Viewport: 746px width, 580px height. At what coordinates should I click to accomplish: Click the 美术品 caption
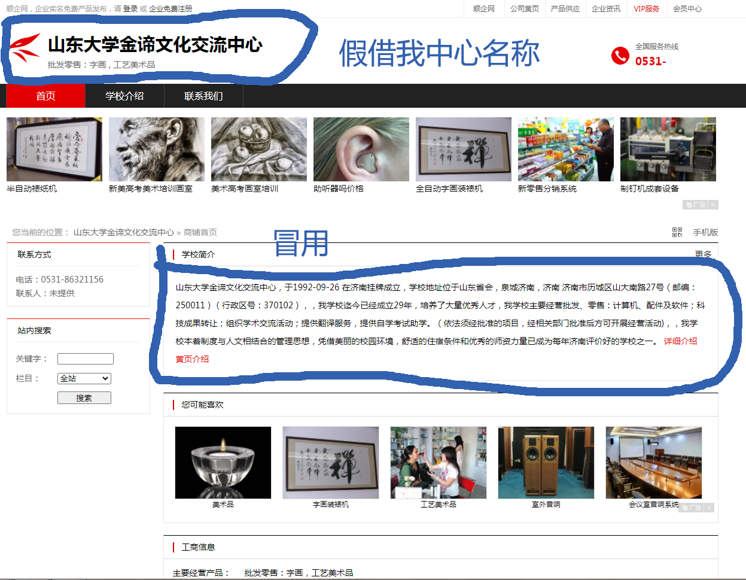(x=223, y=505)
